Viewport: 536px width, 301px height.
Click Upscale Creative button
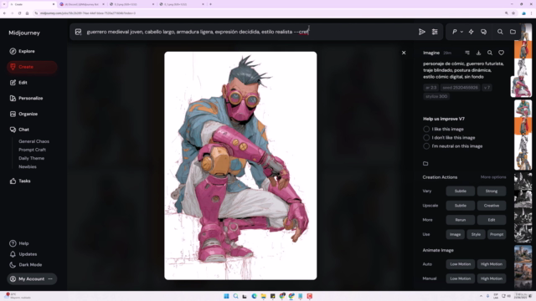(x=492, y=206)
